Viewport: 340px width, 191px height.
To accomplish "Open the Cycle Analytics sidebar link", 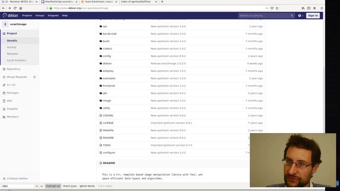I will coord(16,60).
